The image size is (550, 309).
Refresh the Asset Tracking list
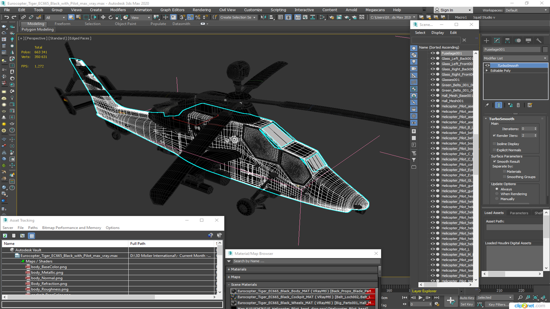pyautogui.click(x=5, y=236)
